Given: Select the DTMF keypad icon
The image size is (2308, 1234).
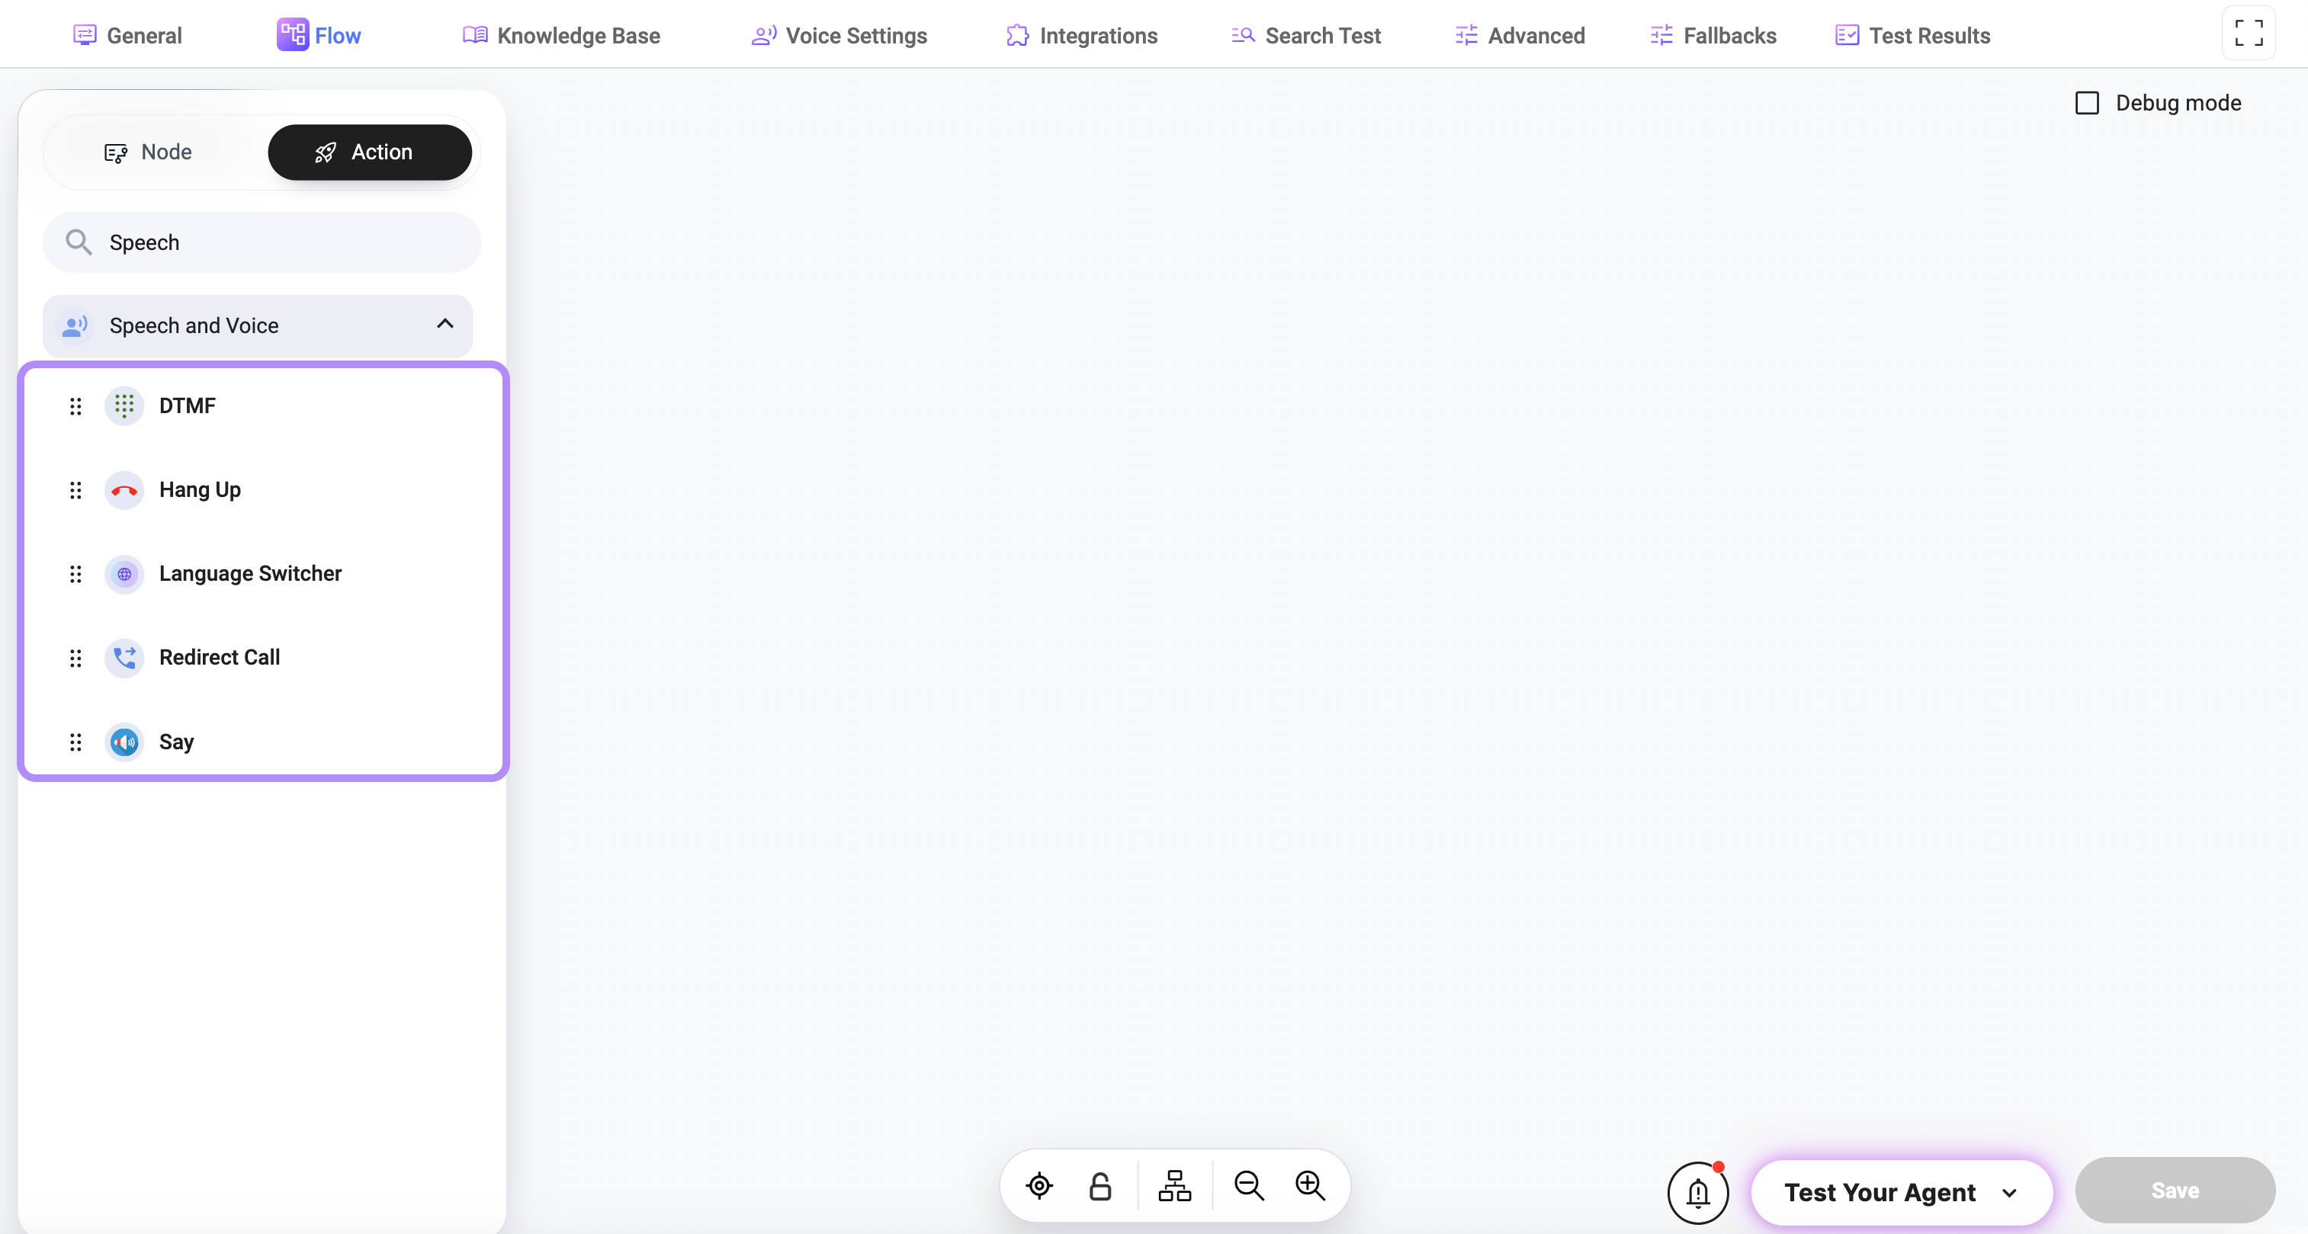Looking at the screenshot, I should (x=124, y=406).
